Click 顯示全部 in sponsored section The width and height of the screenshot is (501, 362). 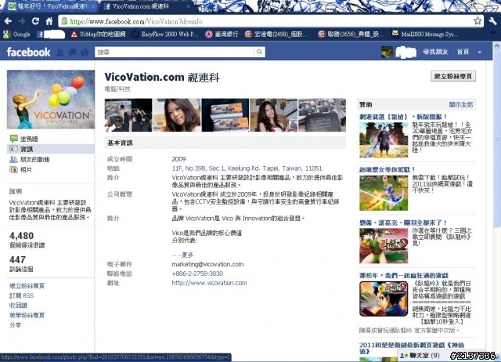click(461, 104)
